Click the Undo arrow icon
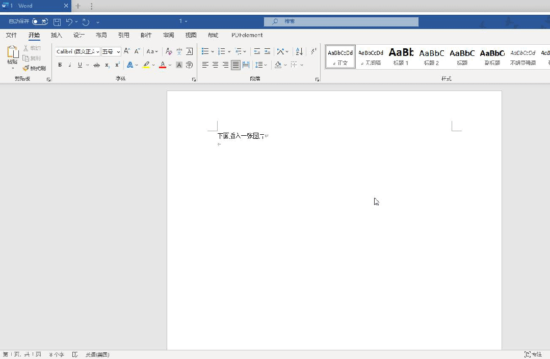 click(69, 22)
